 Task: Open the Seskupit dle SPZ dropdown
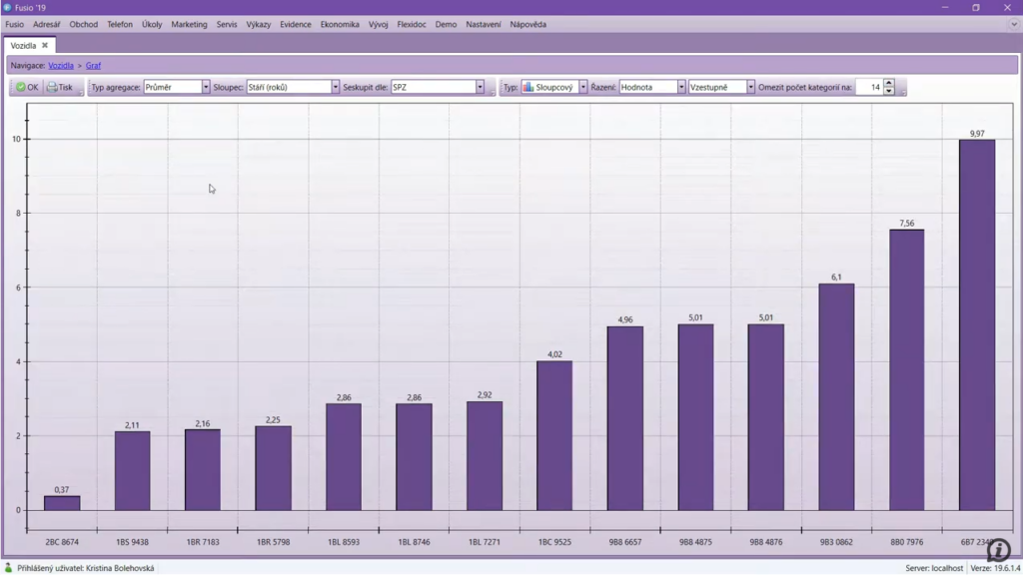(480, 88)
